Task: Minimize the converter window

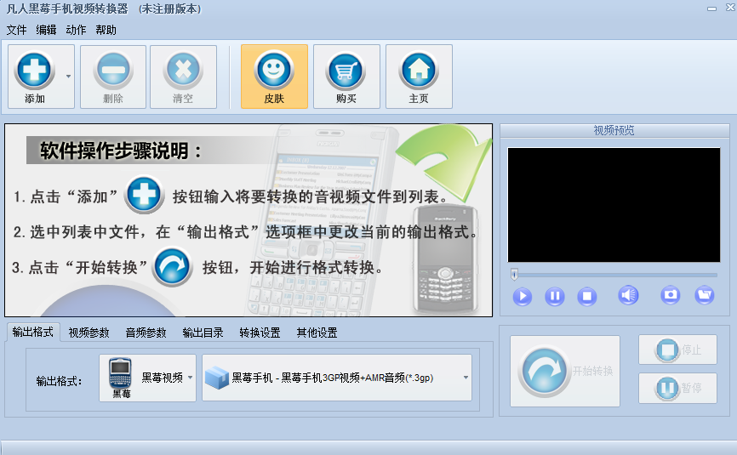Action: click(x=712, y=9)
